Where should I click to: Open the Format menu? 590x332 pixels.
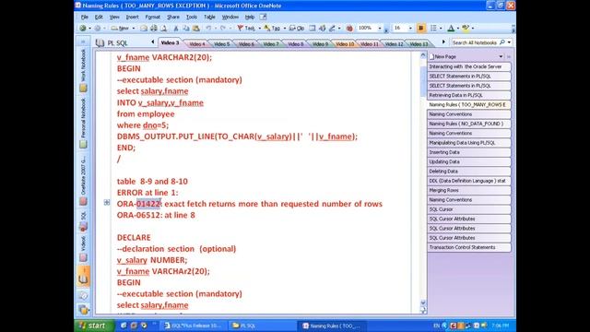tap(152, 17)
